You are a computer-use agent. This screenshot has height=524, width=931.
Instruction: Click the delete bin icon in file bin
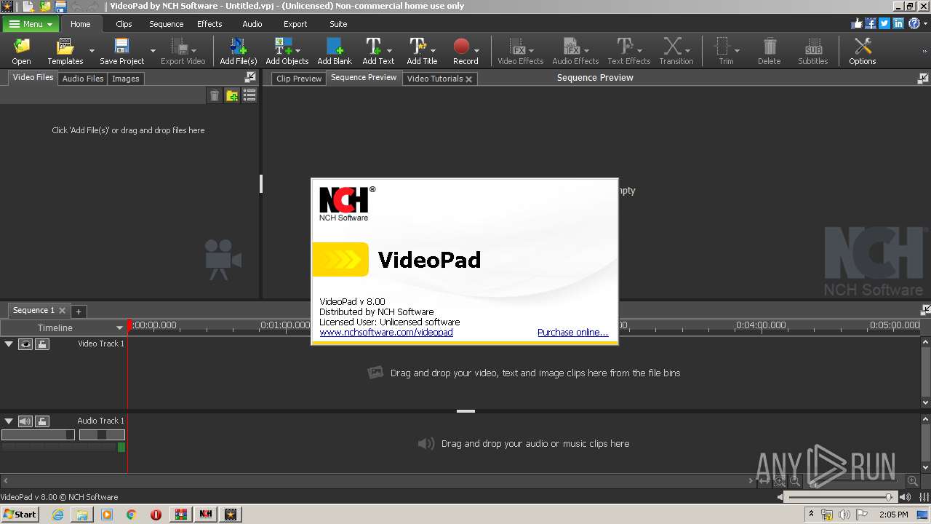point(215,95)
